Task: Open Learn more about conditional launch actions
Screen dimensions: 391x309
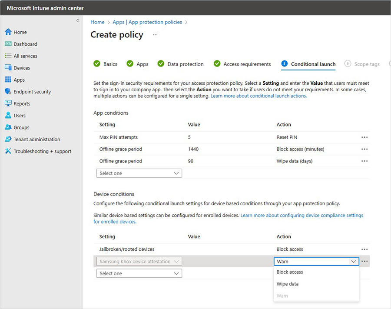Action: pyautogui.click(x=259, y=96)
